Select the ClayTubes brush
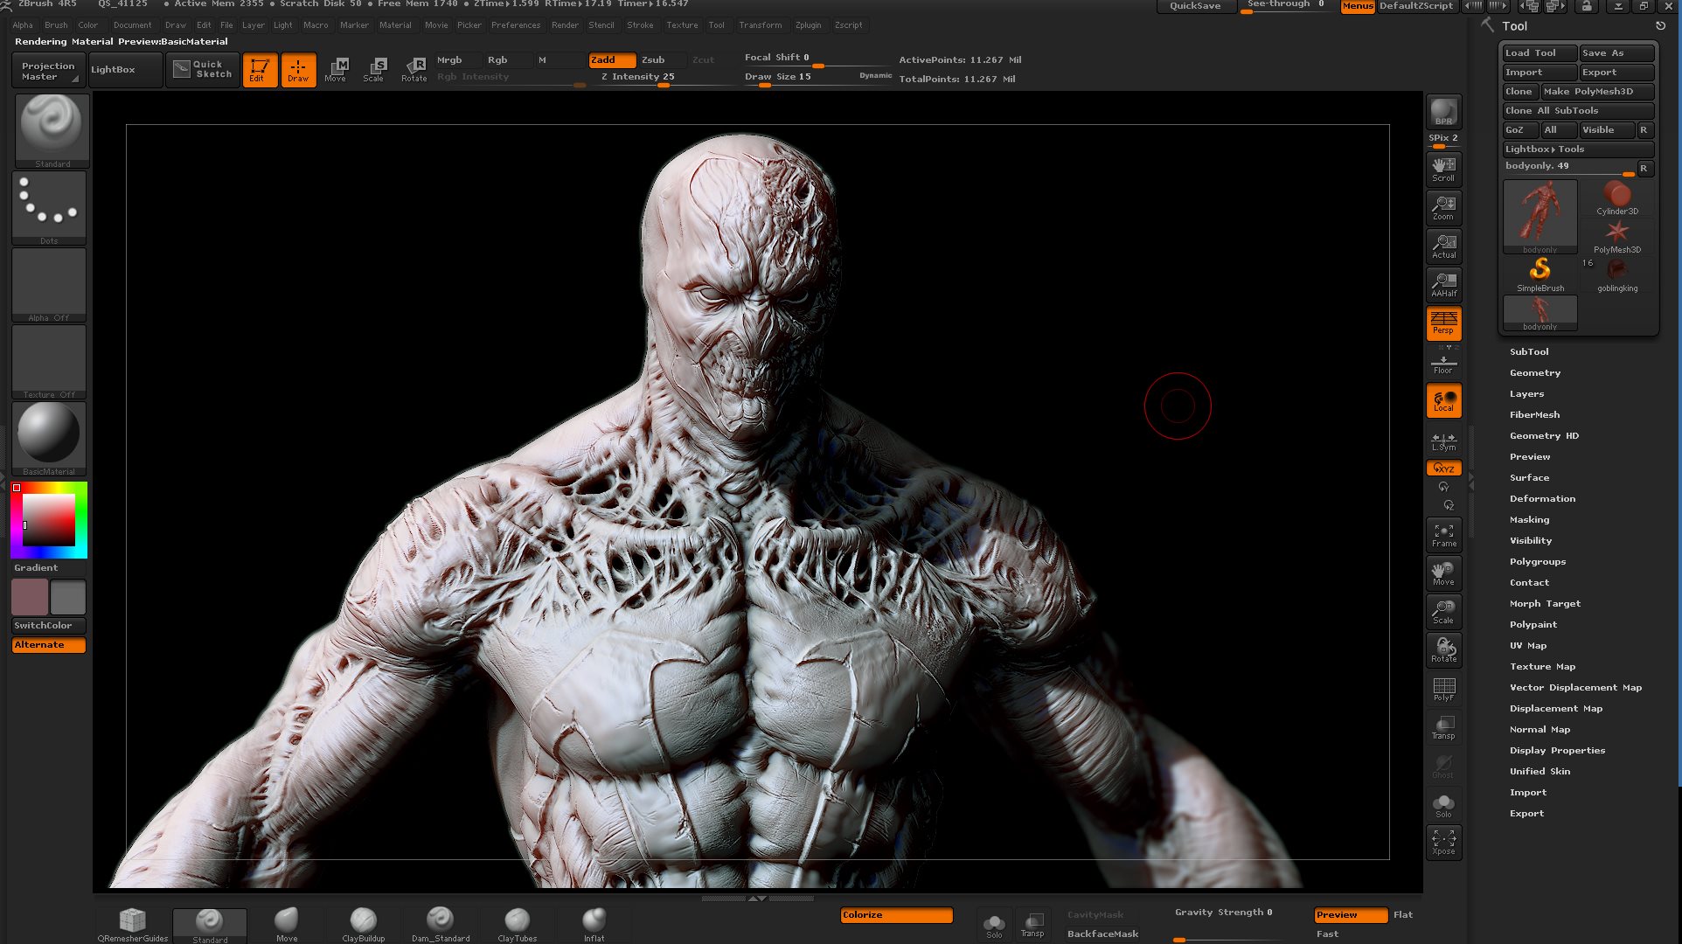The image size is (1682, 944). [518, 925]
